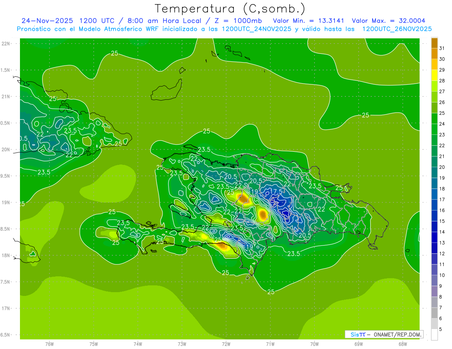Viewport: 452px width, 349px height.
Task: Click the 21N latitude axis label
Action: point(6,96)
